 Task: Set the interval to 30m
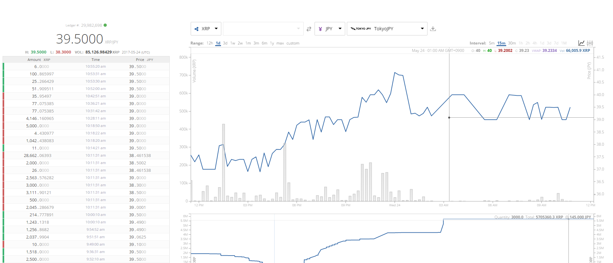512,43
